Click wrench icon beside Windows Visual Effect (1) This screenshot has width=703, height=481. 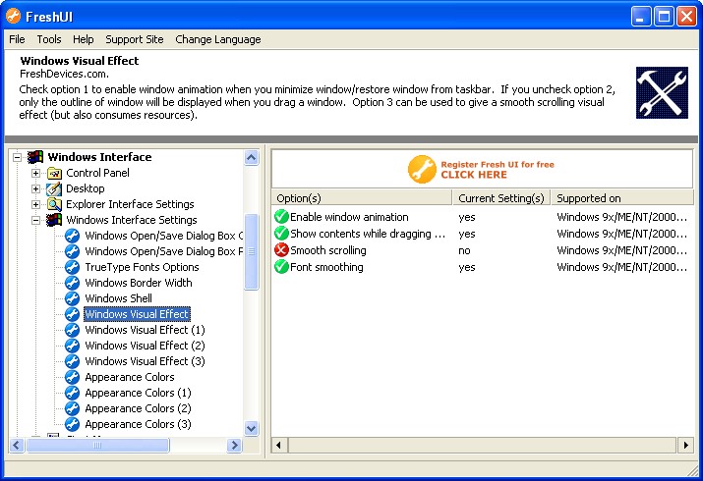[x=72, y=330]
